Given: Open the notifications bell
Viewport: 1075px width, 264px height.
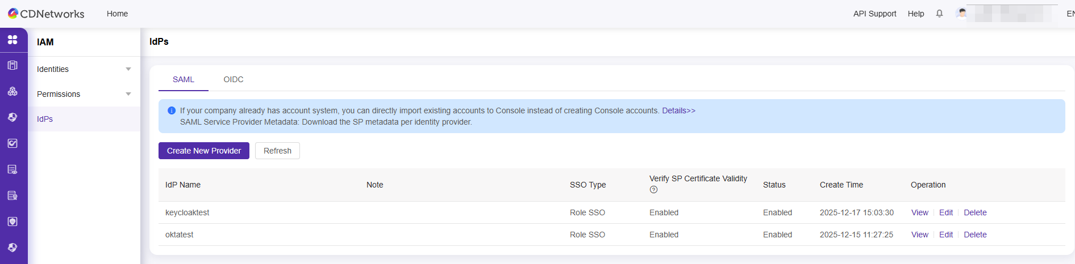Looking at the screenshot, I should click(939, 14).
